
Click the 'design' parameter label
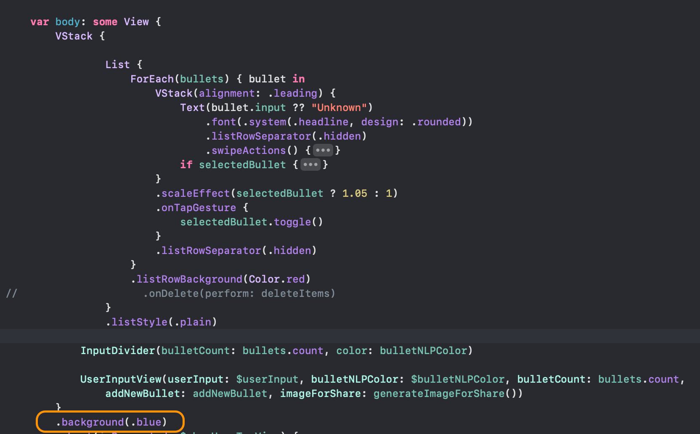pyautogui.click(x=380, y=122)
